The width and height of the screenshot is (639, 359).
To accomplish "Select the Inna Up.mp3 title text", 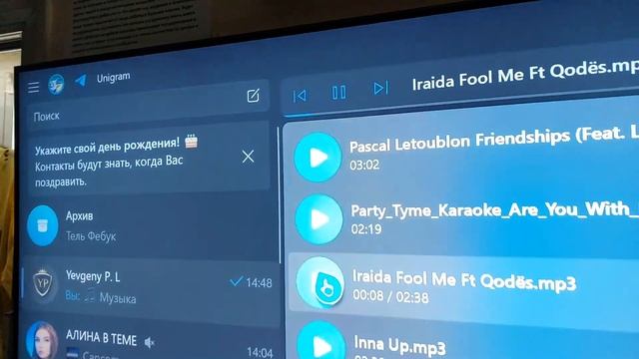I will [399, 345].
